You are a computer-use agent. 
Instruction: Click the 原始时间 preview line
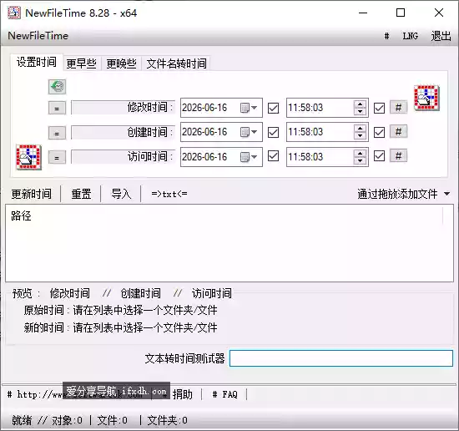pos(120,310)
